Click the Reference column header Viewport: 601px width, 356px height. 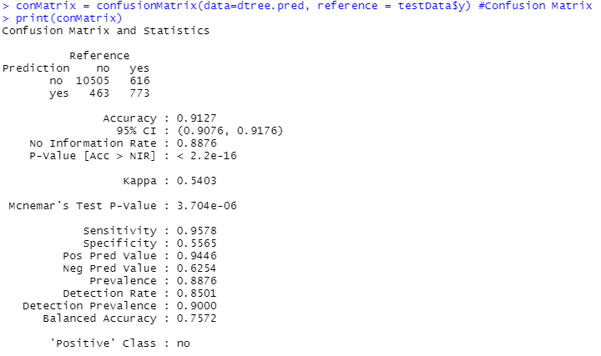point(99,56)
